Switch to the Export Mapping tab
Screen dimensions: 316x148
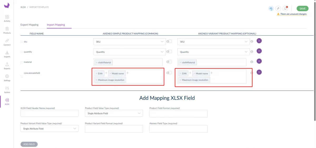point(29,25)
